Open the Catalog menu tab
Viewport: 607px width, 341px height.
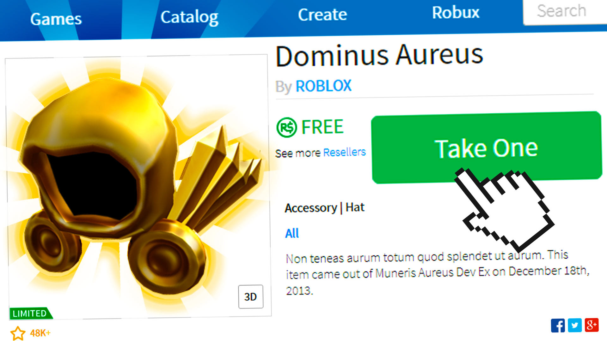click(189, 17)
